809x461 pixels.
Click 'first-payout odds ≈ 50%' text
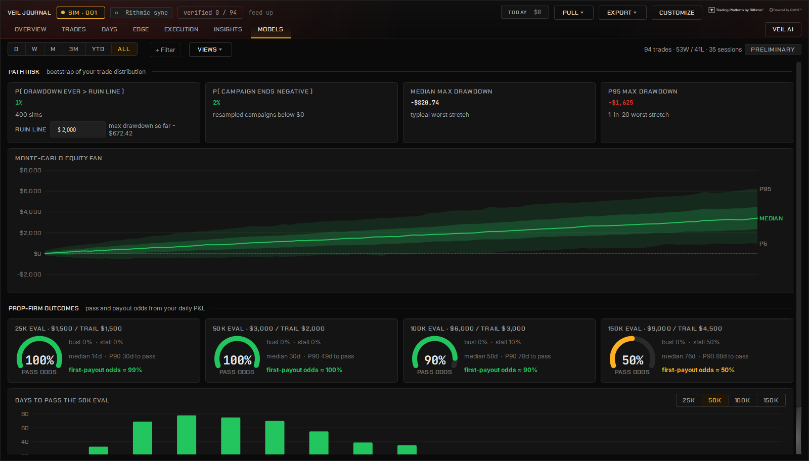click(x=698, y=370)
